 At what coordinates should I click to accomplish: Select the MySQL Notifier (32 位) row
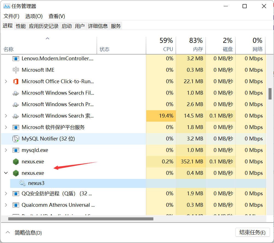(x=134, y=139)
